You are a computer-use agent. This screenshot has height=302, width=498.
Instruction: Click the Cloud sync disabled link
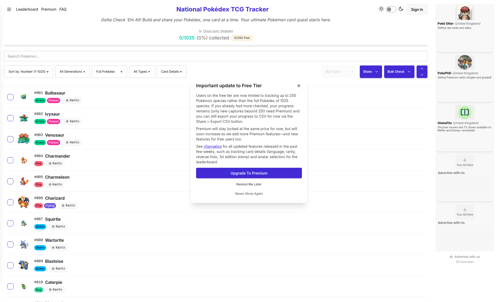[x=218, y=31]
